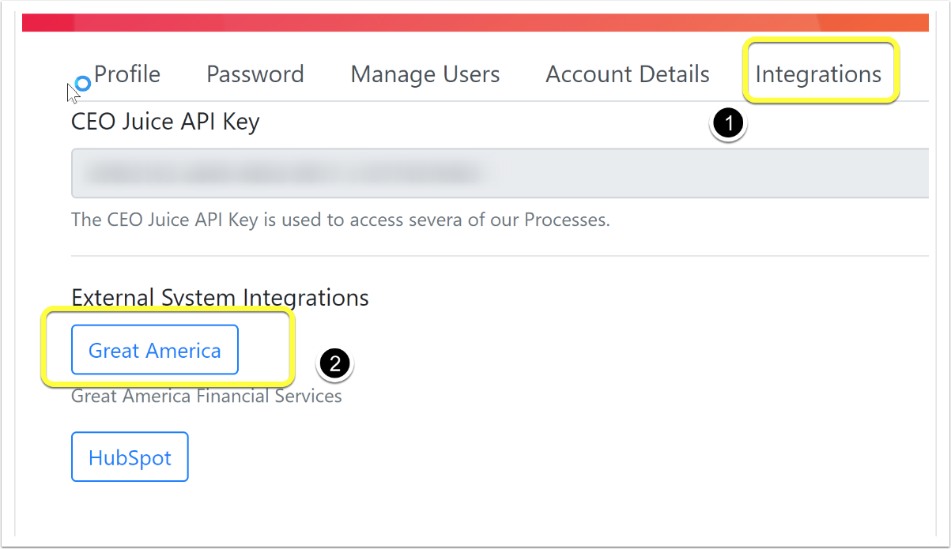The width and height of the screenshot is (951, 549).
Task: Click the blue circle indicator beside Profile
Action: click(x=83, y=83)
